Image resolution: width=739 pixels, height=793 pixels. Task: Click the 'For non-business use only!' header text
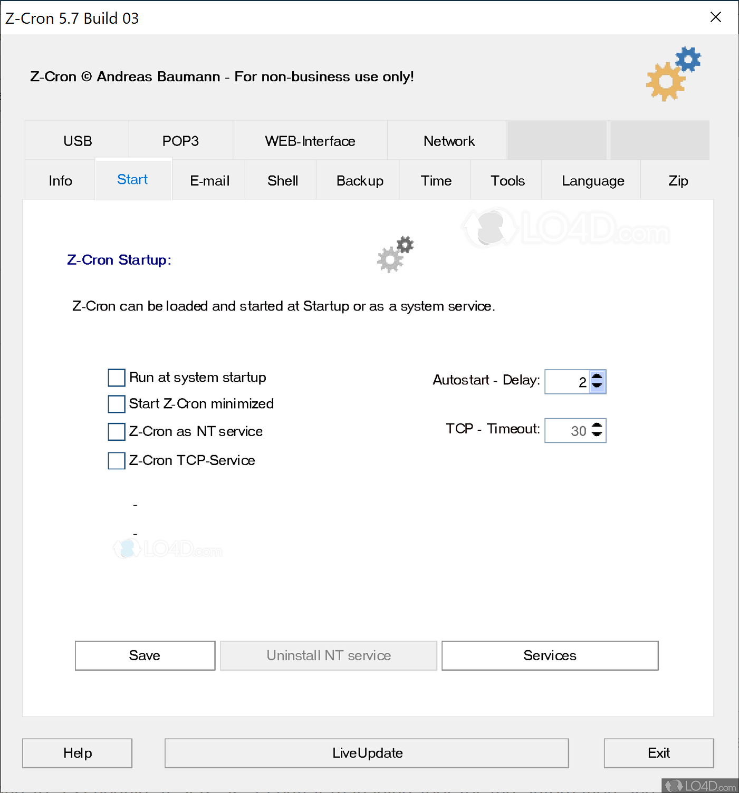click(x=324, y=76)
